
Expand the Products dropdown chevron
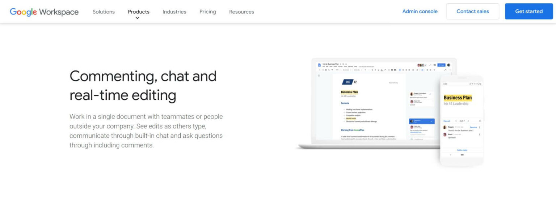(137, 18)
